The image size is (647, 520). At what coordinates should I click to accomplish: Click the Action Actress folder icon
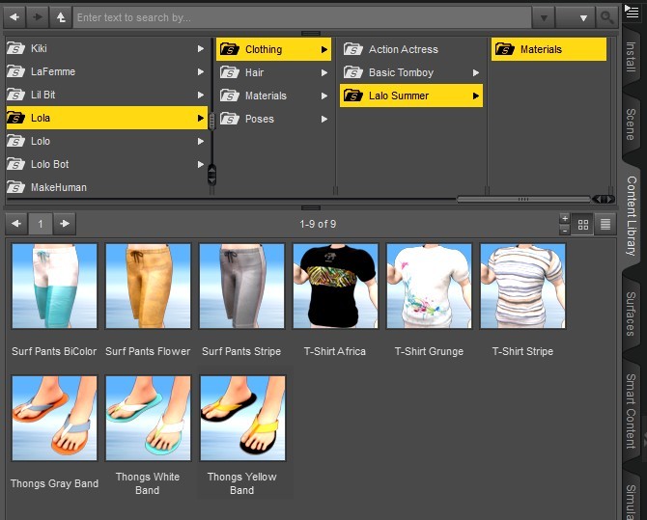click(353, 49)
